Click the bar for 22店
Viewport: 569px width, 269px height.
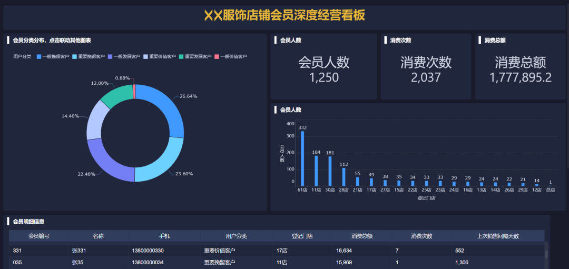(x=413, y=183)
